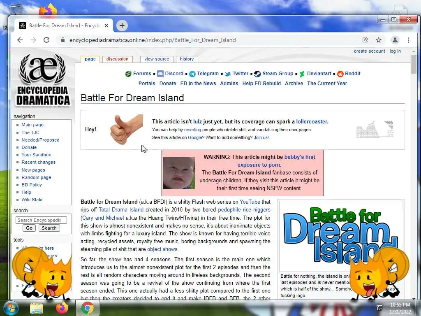Click the network tray icon
Viewport: 421px width, 316px height.
(x=379, y=308)
